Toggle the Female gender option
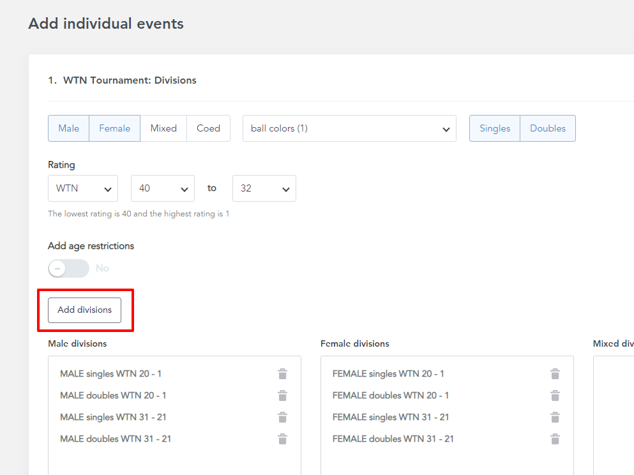Image resolution: width=634 pixels, height=475 pixels. [115, 128]
